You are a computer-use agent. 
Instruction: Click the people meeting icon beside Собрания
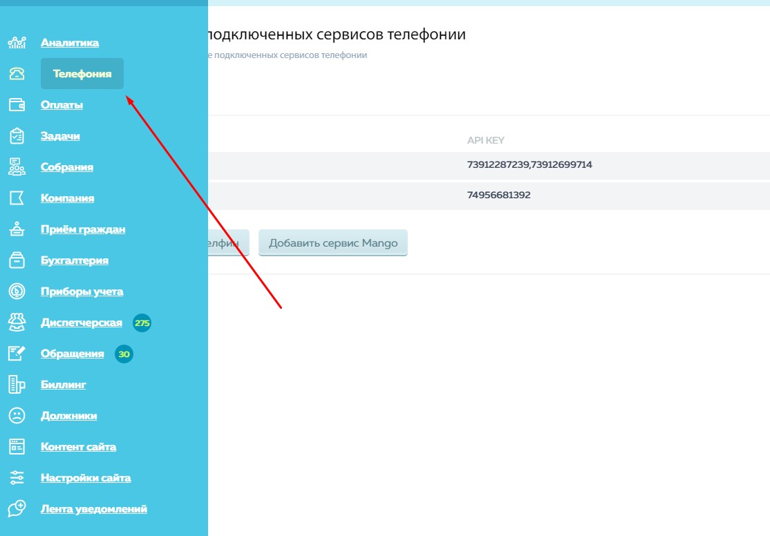[x=17, y=167]
